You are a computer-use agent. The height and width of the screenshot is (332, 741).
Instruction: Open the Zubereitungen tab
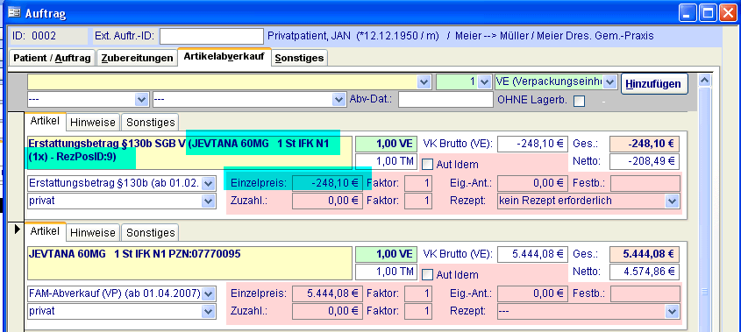click(137, 58)
